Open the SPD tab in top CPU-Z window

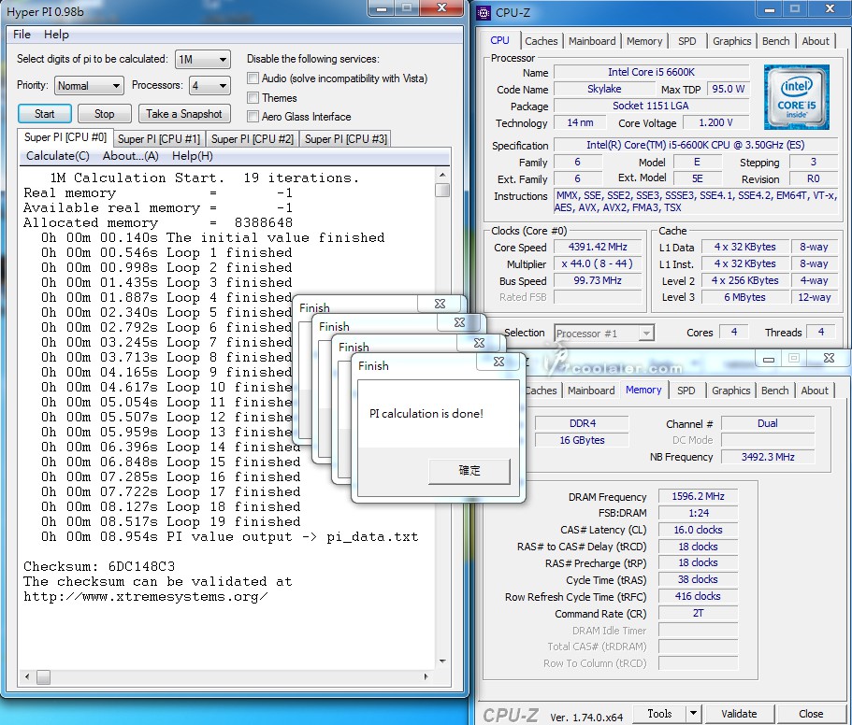pyautogui.click(x=686, y=41)
